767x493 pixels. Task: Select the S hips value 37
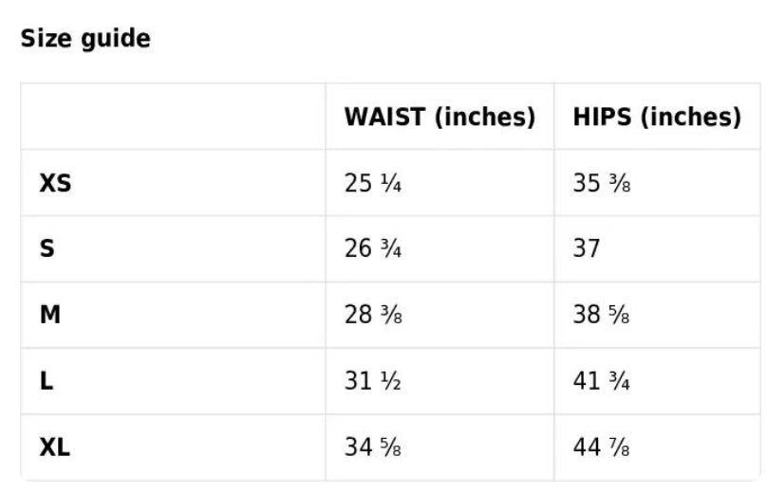pyautogui.click(x=586, y=248)
